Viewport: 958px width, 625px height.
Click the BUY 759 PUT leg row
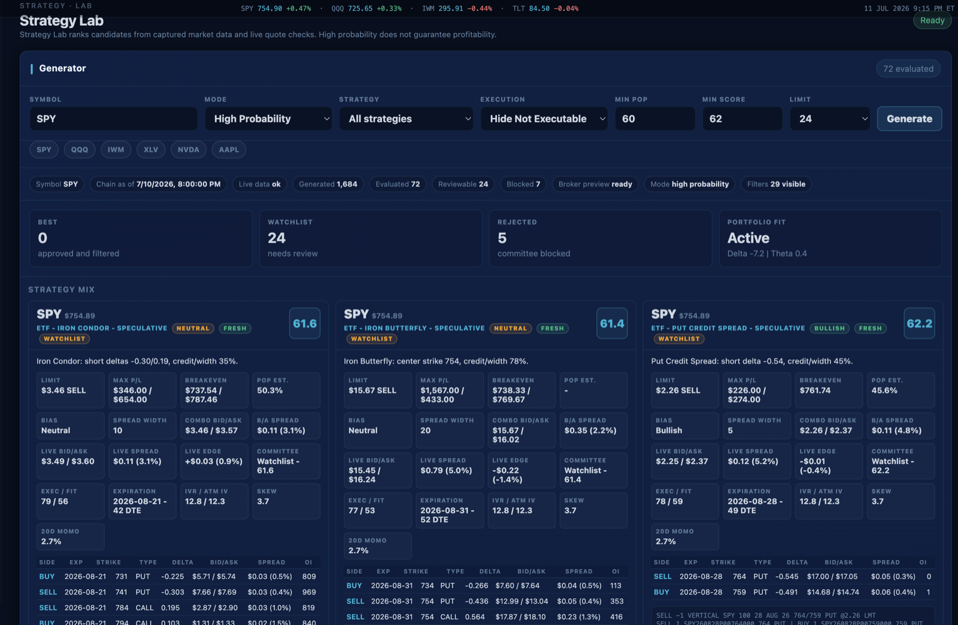[793, 592]
